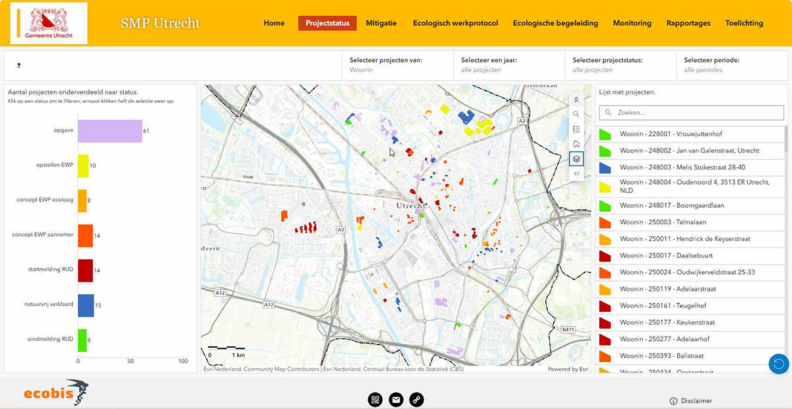This screenshot has height=409, width=792.
Task: Click the green icon beside Vrouwjuttenhof
Action: coord(605,134)
